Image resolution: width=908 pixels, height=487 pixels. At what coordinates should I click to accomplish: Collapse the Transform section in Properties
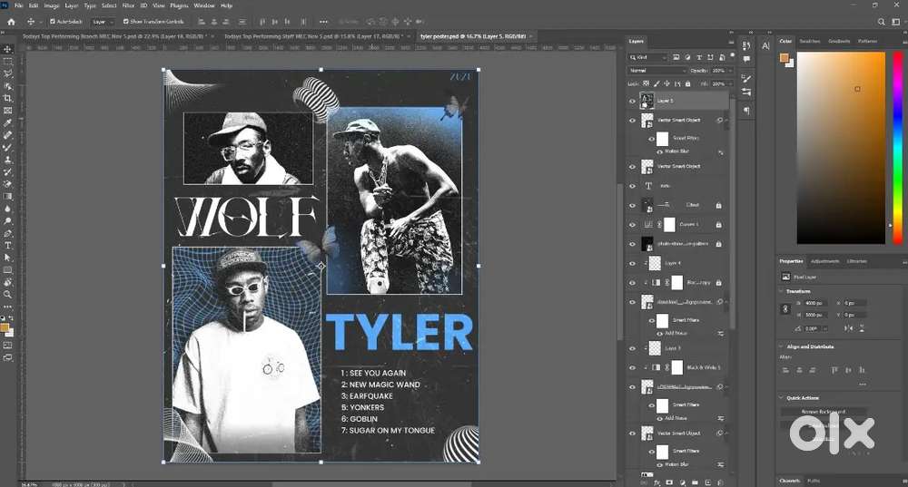click(782, 290)
